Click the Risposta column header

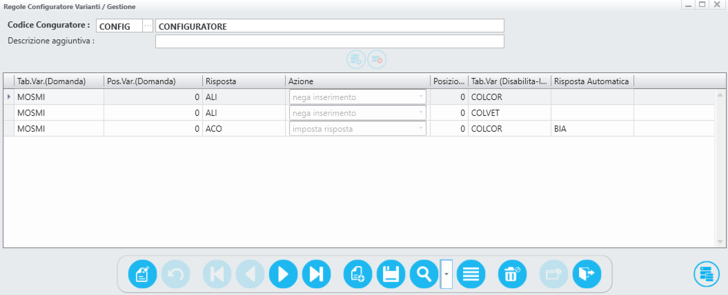pos(244,81)
